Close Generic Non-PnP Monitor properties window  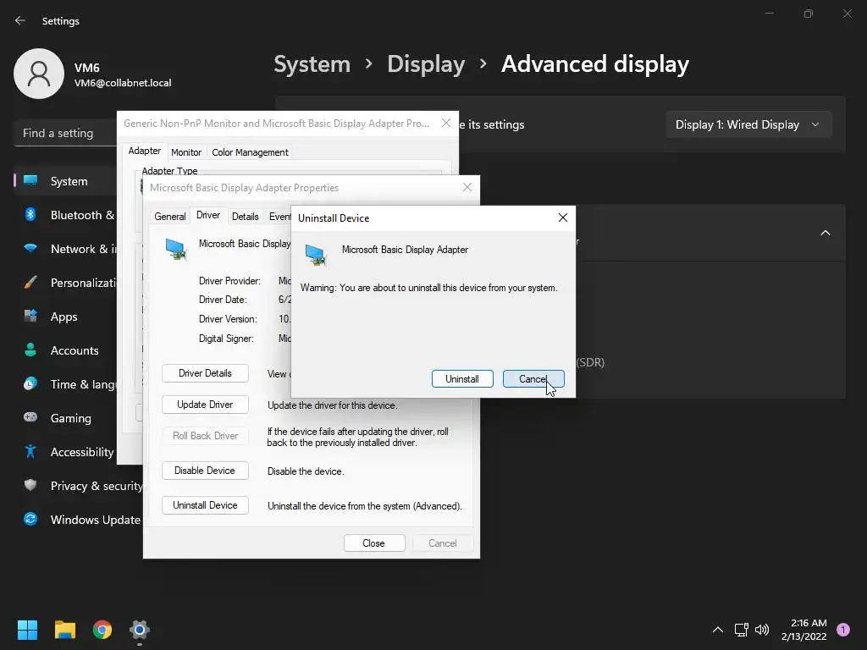[x=446, y=124]
